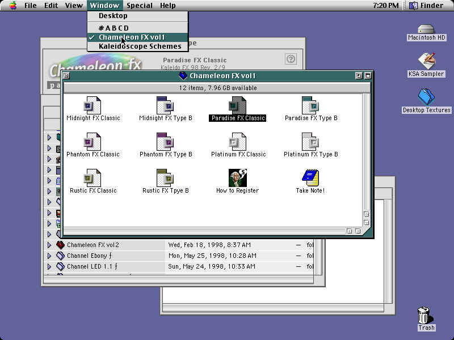
Task: Click the zoom box of Chameleon FX vol1
Action: click(359, 76)
